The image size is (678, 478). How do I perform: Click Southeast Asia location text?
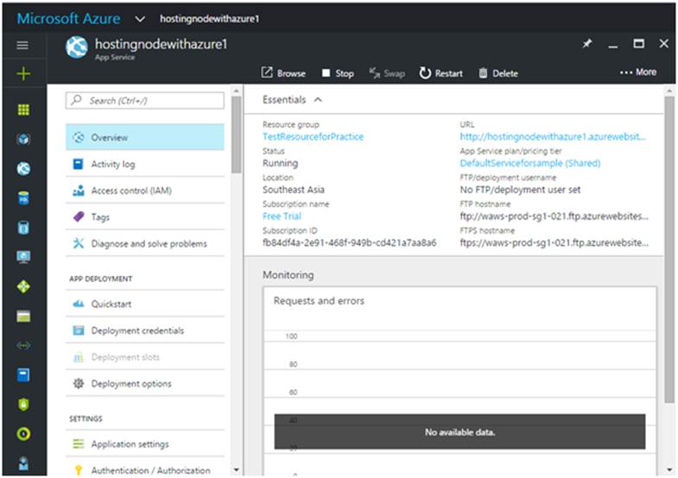click(x=294, y=190)
